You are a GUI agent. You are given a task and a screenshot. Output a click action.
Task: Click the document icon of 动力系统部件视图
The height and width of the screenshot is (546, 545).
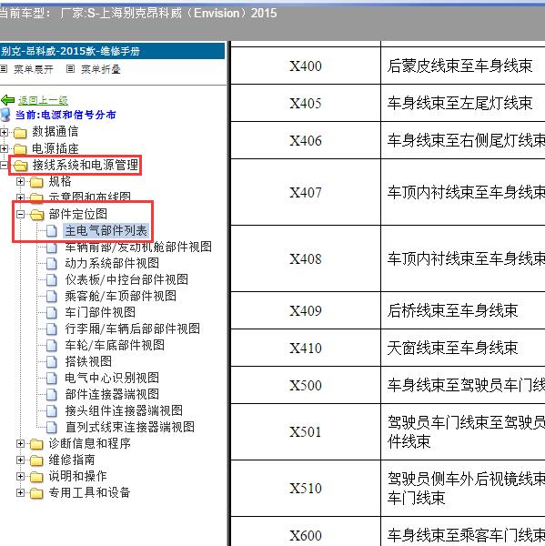coord(52,263)
